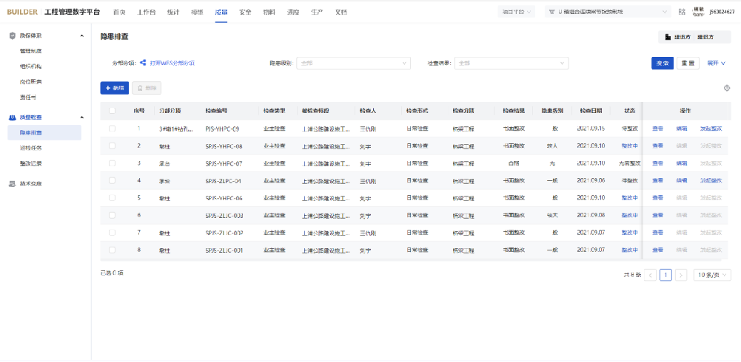Image resolution: width=741 pixels, height=362 pixels.
Task: Open the 统计 top nav tab
Action: tap(173, 12)
